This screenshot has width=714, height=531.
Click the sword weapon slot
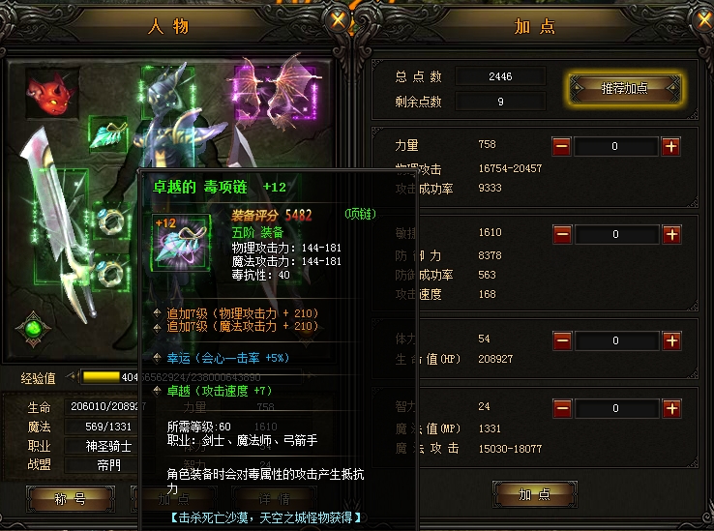point(61,225)
